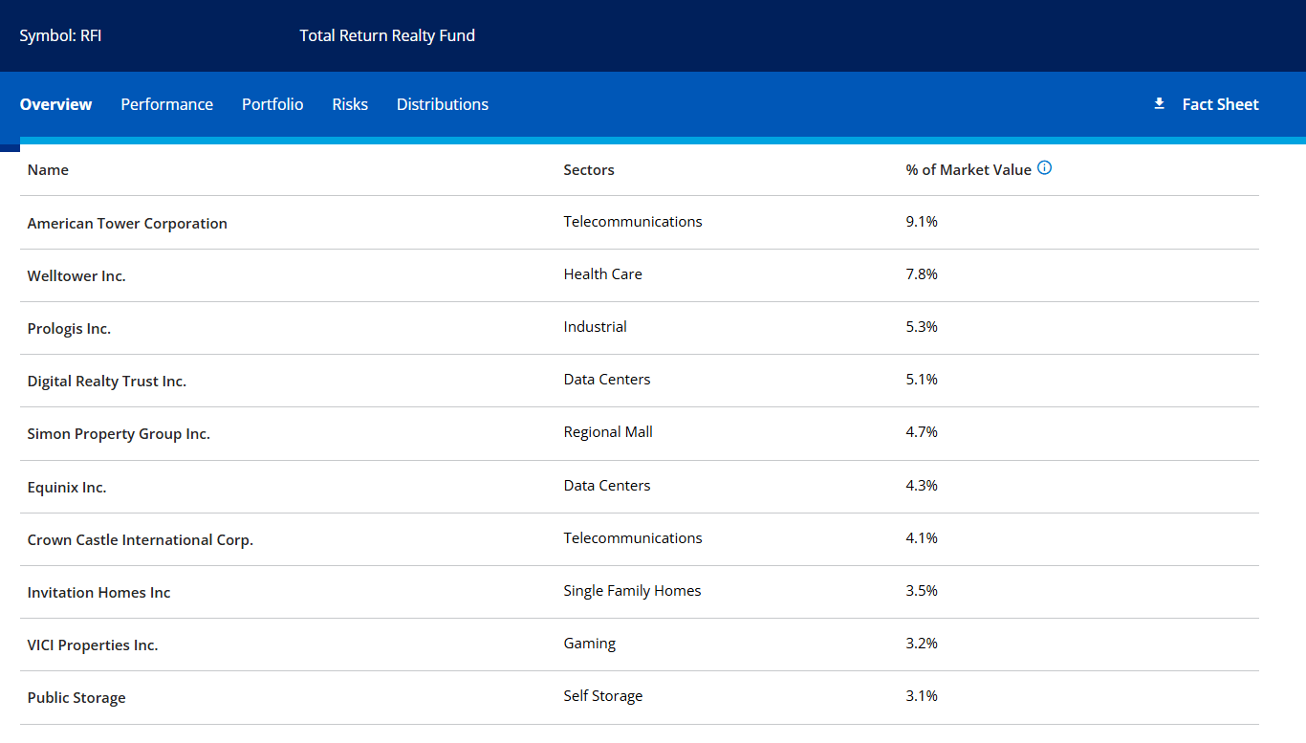Image resolution: width=1306 pixels, height=743 pixels.
Task: Click the Symbol: RFI header text
Action: click(60, 36)
